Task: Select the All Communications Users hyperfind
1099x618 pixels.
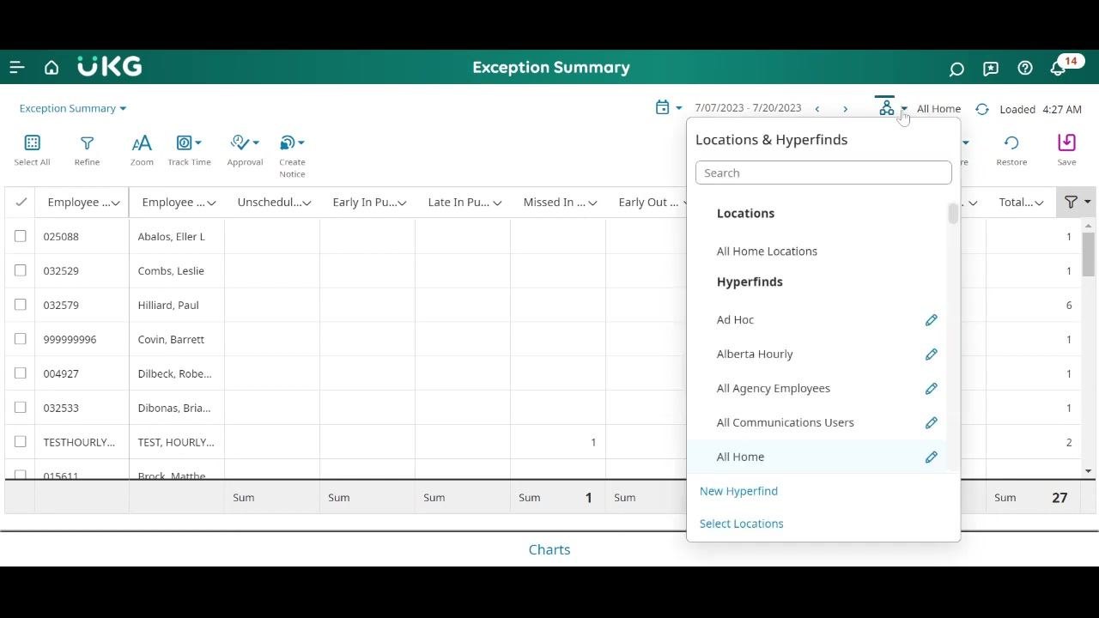Action: pyautogui.click(x=785, y=422)
